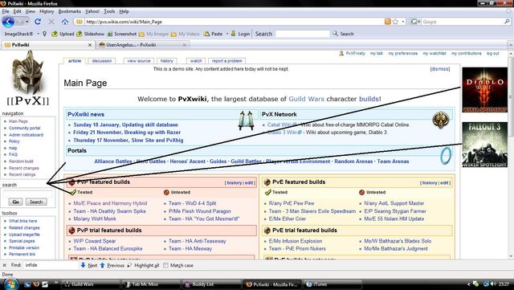Image resolution: width=514 pixels, height=290 pixels.
Task: Click the magnifier in the Google search box
Action: tap(507, 22)
